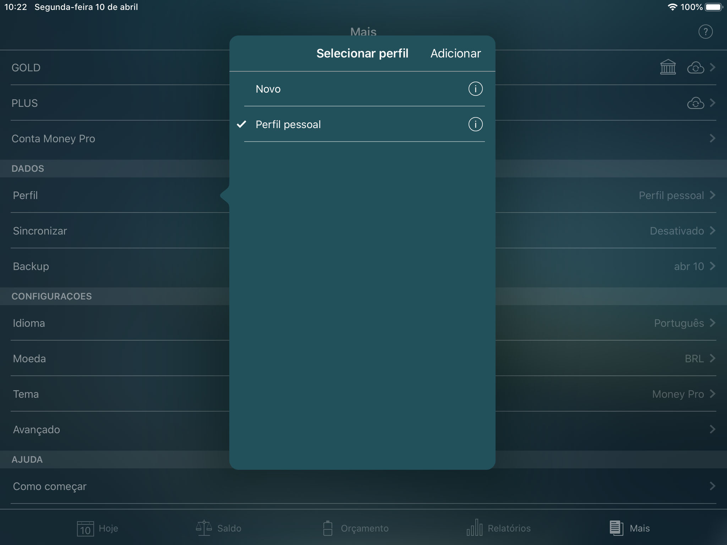Expand the PLUS row chevron
727x545 pixels.
(x=712, y=103)
